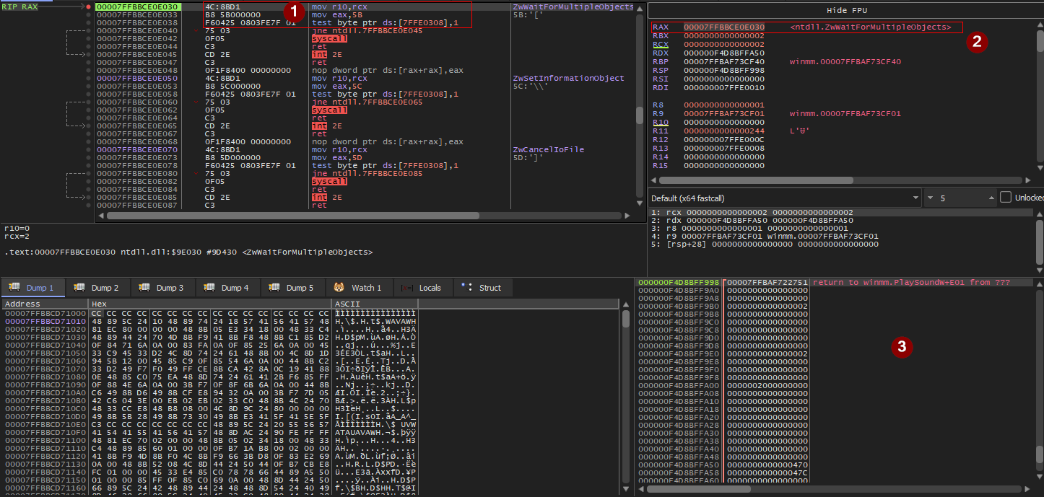The width and height of the screenshot is (1044, 497).
Task: Select R12 register value 000000007FFE000C
Action: coord(723,140)
